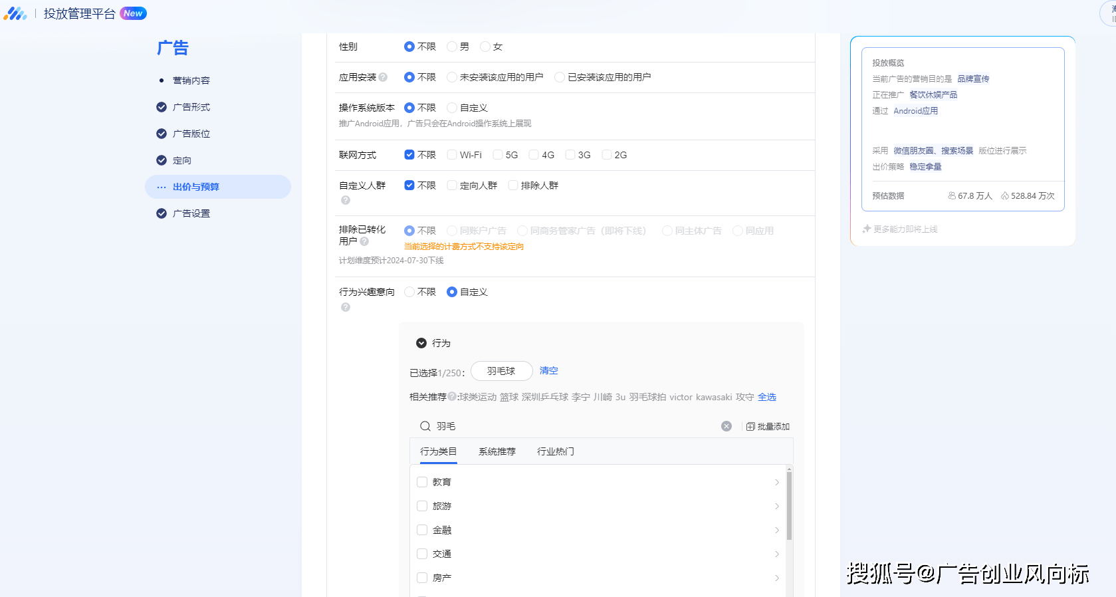Click the platform logo icon in header
Image resolution: width=1116 pixels, height=597 pixels.
point(15,13)
